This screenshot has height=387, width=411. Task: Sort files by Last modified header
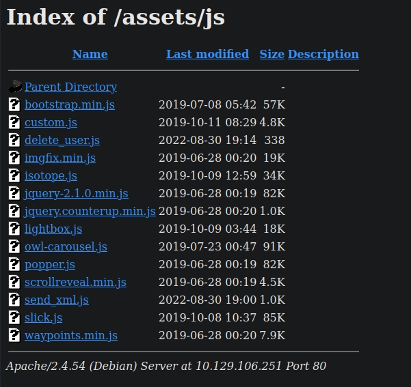point(207,54)
